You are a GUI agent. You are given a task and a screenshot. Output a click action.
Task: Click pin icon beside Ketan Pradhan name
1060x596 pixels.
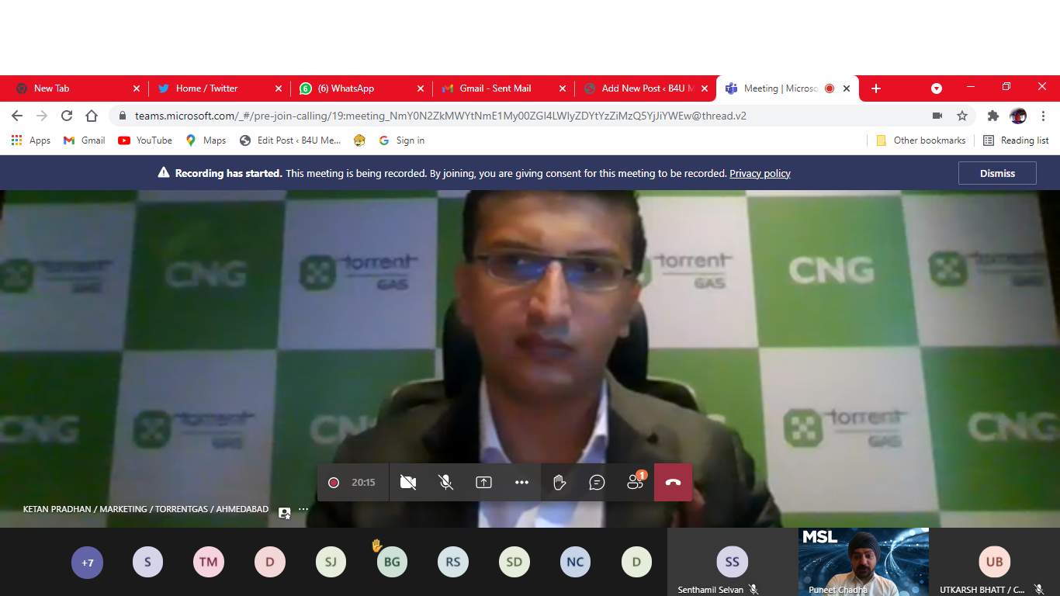click(x=284, y=511)
